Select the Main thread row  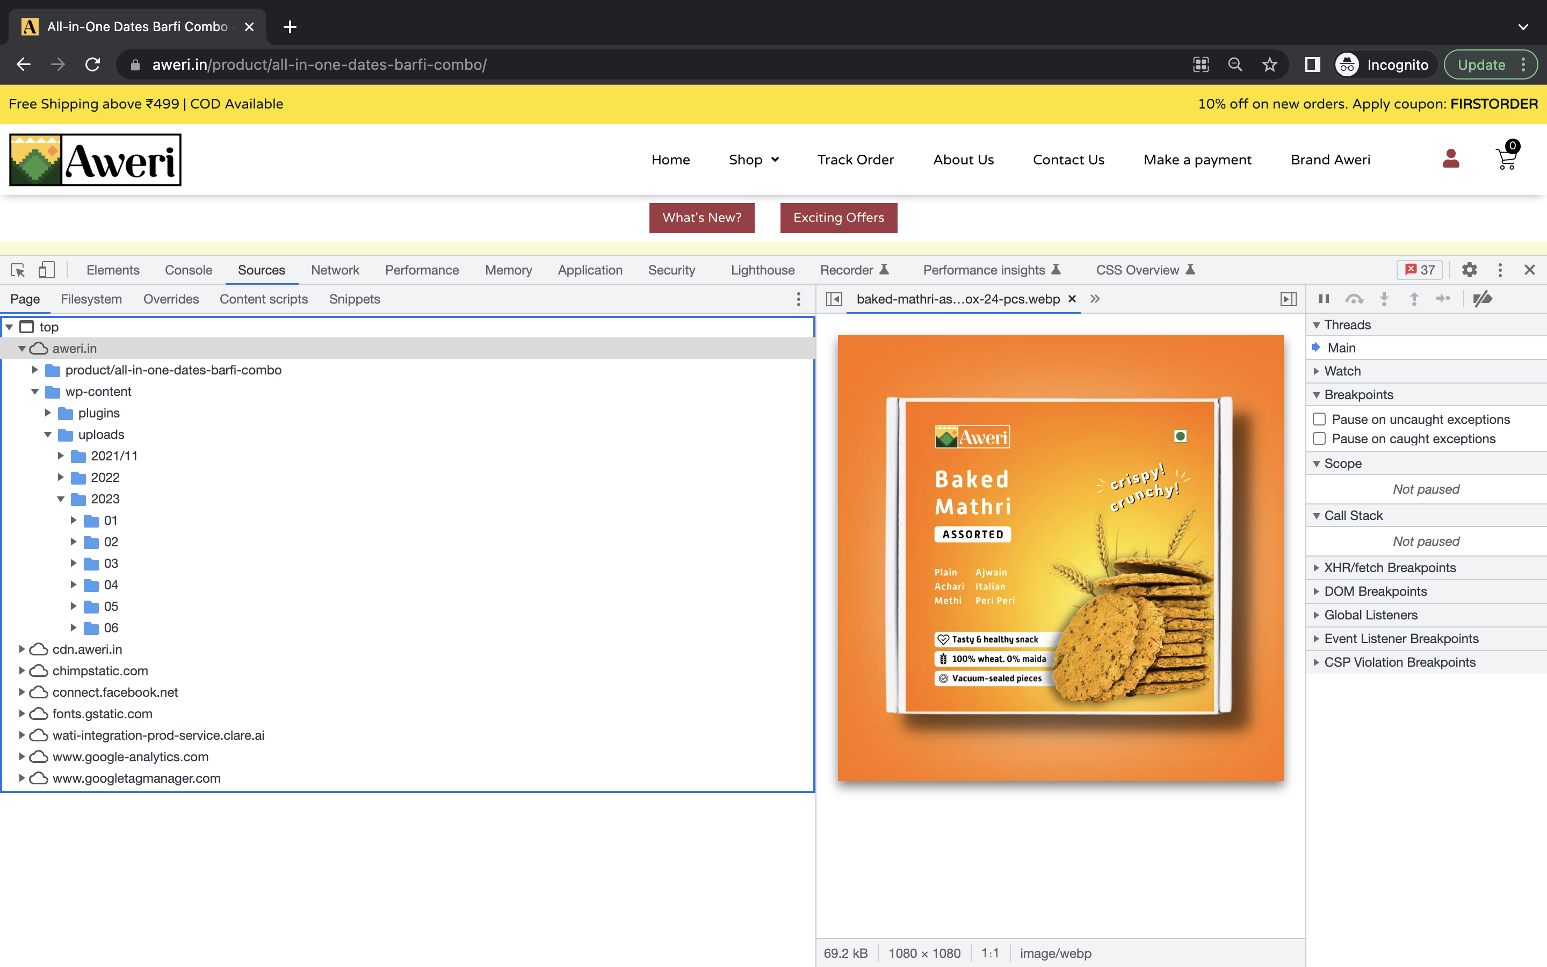[x=1426, y=348]
